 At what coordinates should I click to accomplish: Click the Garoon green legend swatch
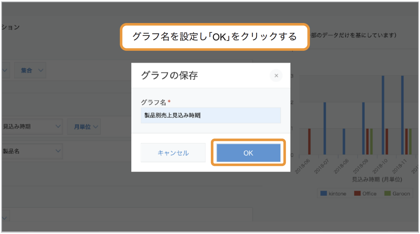pos(388,194)
